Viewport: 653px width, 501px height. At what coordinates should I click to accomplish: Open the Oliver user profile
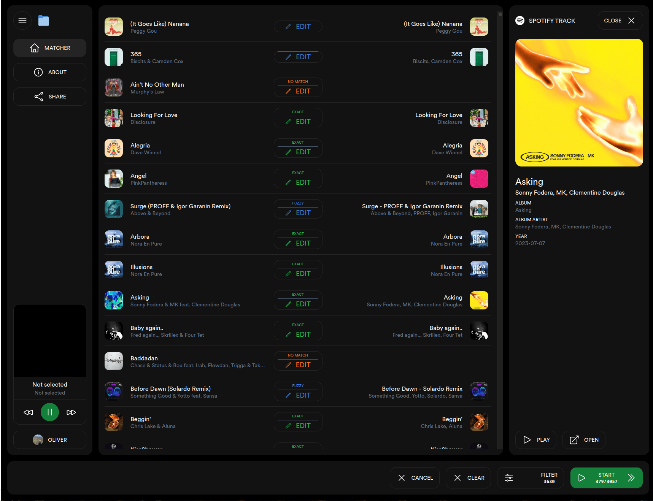pyautogui.click(x=50, y=440)
